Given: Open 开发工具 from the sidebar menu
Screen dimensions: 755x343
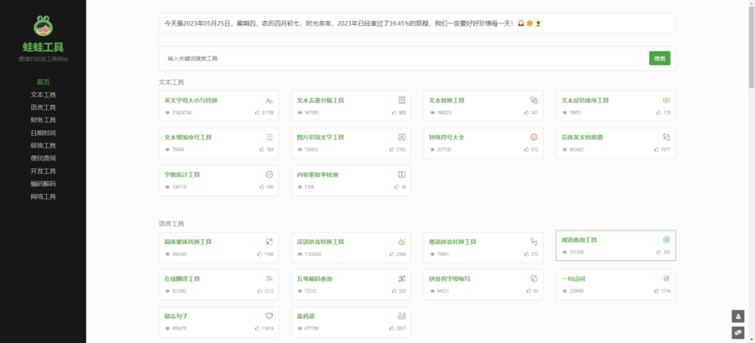Looking at the screenshot, I should [x=44, y=171].
